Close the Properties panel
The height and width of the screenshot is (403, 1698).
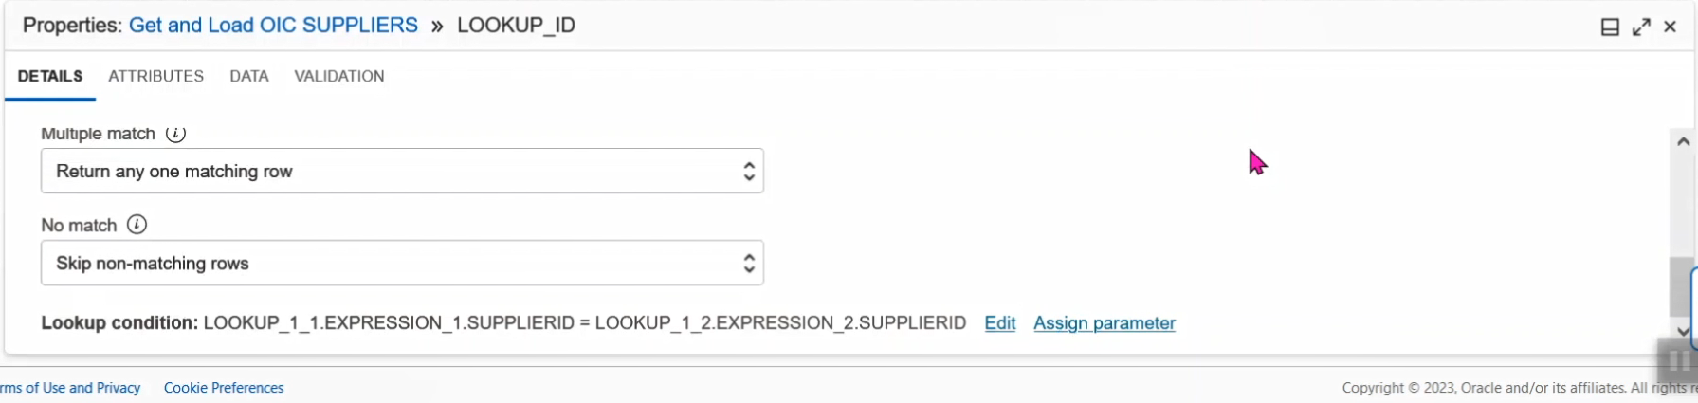(x=1671, y=27)
